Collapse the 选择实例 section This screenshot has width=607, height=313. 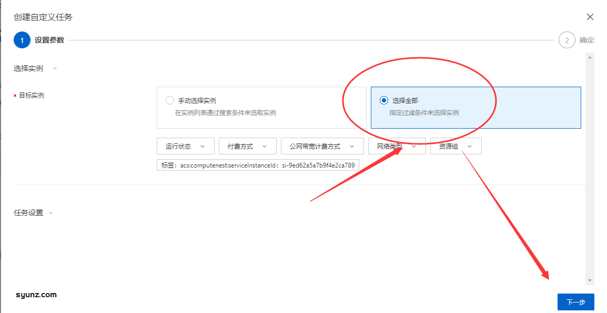pos(55,68)
